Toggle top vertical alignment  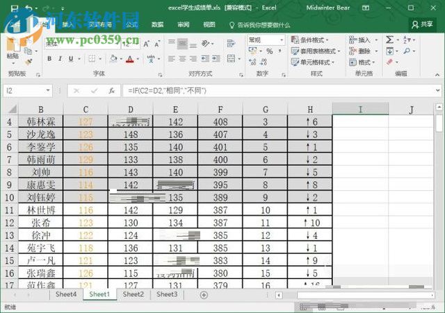pos(172,42)
